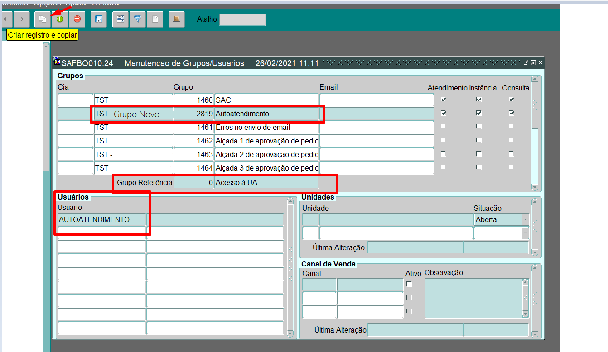
Task: Check the first Ativo checkbox in Canal de Venda
Action: click(409, 284)
